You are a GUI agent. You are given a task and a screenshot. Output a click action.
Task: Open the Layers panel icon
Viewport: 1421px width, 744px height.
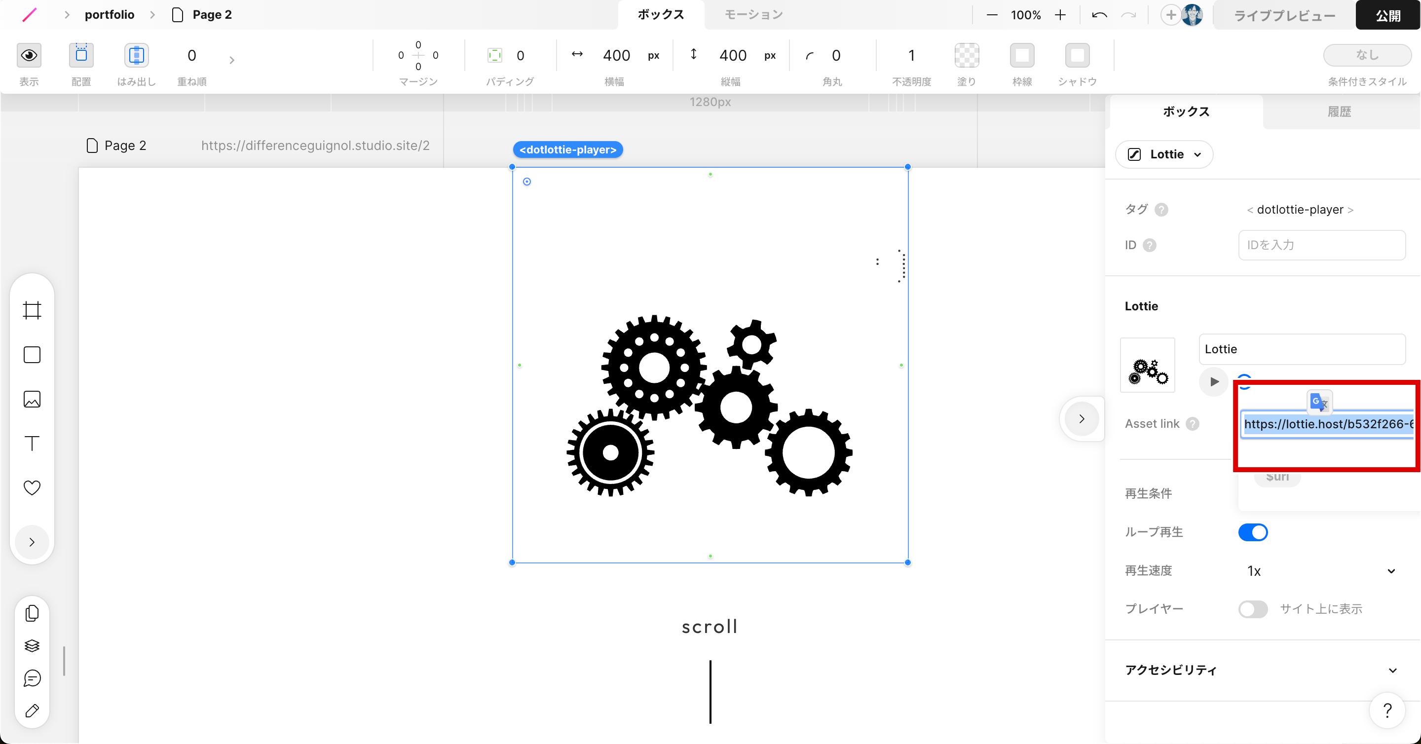click(32, 645)
